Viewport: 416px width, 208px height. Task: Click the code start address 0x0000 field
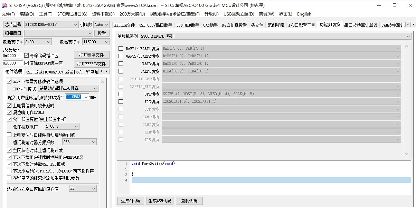[x=13, y=56]
